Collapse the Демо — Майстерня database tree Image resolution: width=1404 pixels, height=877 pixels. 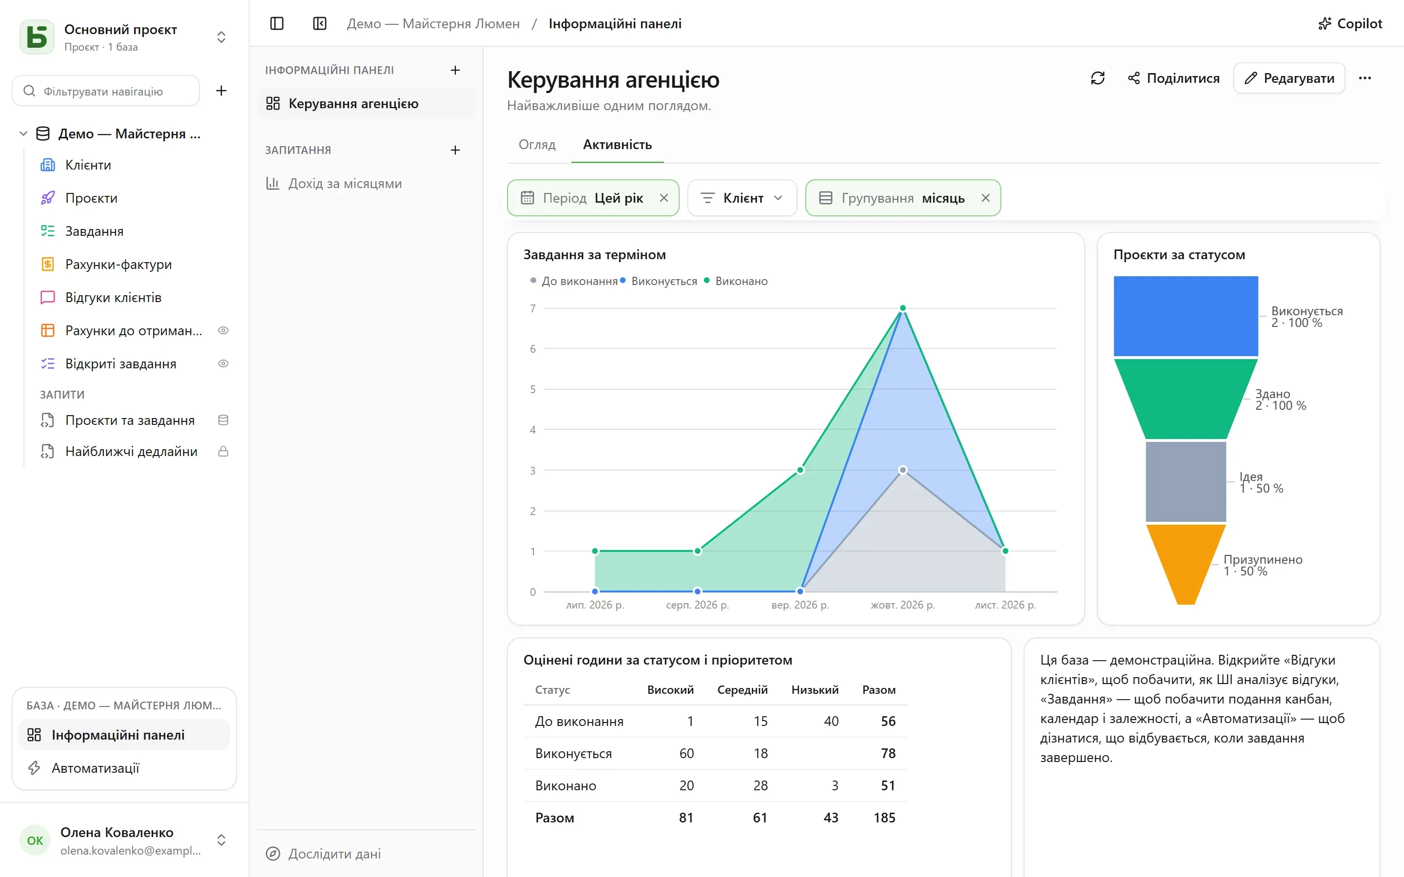23,134
